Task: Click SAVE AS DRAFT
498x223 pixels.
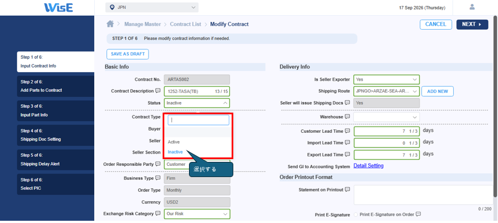Action: [x=128, y=54]
